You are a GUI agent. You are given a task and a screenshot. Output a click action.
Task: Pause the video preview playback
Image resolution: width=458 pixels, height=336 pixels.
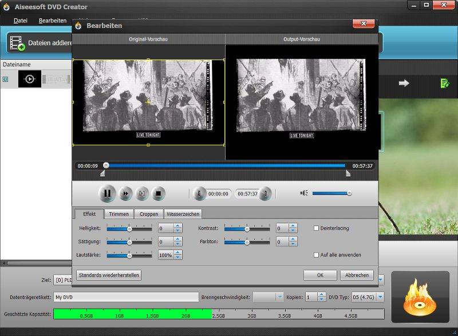[107, 193]
